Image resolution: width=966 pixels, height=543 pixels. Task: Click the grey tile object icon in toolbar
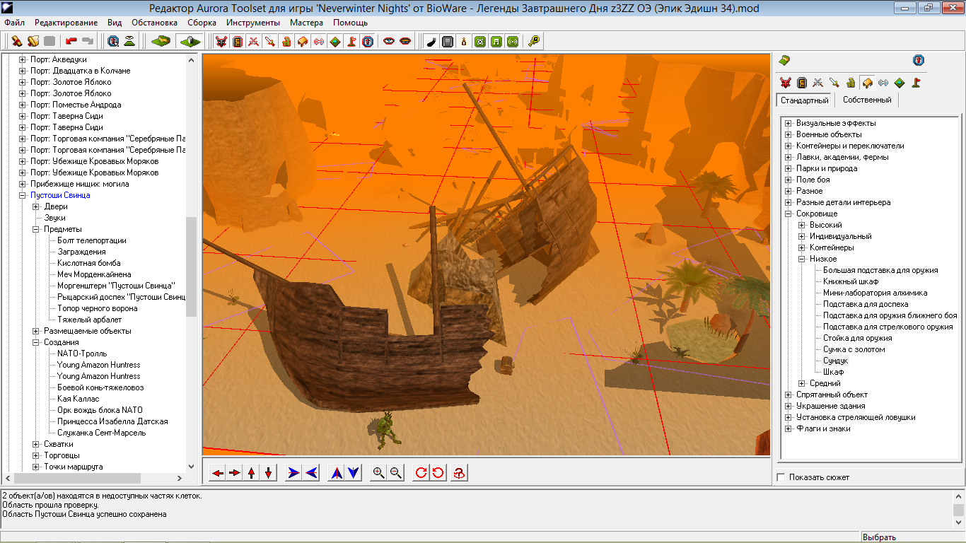pos(190,42)
